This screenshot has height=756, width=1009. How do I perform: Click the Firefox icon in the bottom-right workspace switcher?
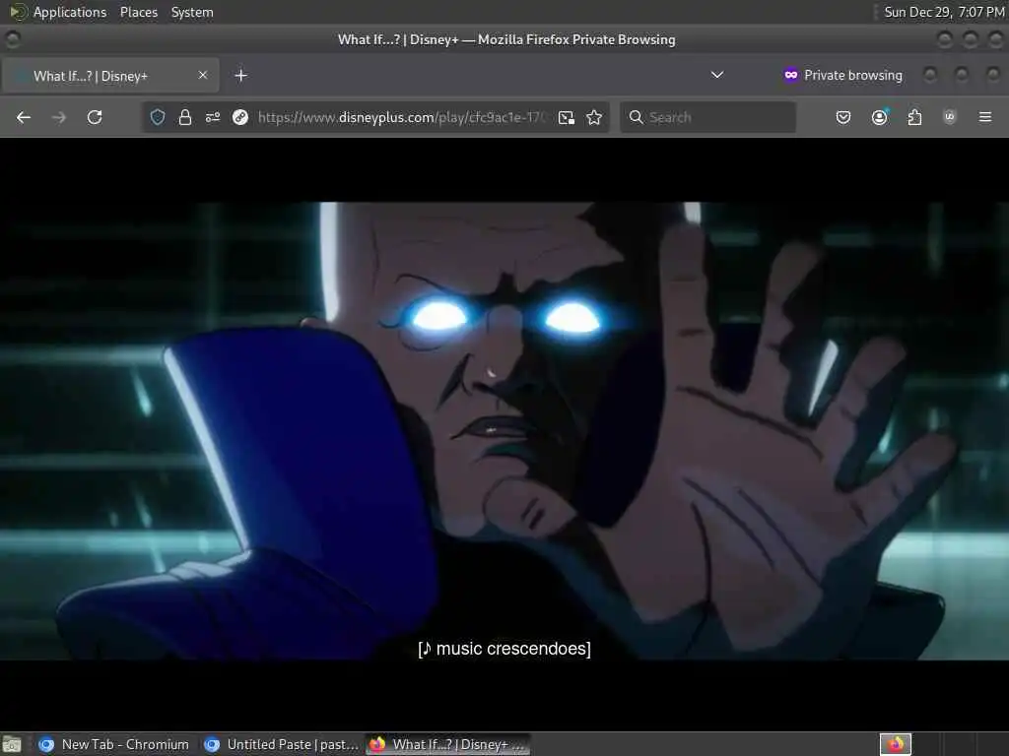coord(896,744)
